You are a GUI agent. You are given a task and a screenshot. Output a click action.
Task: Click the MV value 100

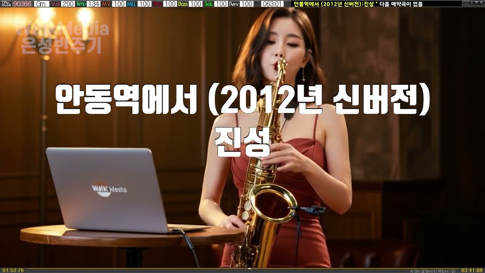(119, 4)
